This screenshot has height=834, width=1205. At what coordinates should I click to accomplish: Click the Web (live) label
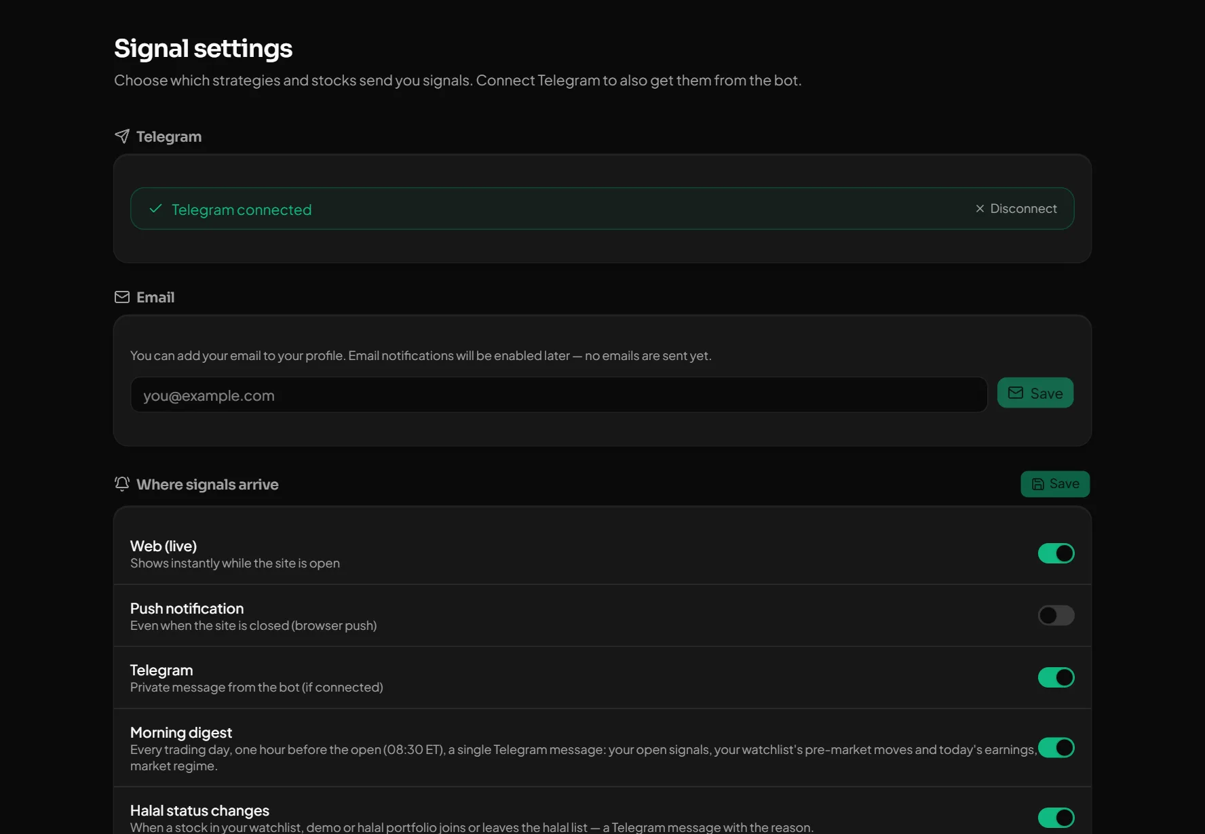[x=164, y=546]
